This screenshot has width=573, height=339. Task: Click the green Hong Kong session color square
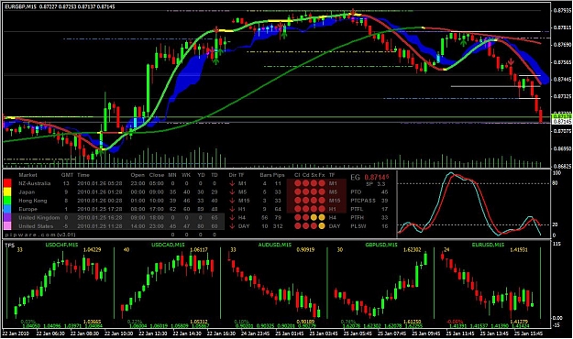click(7, 200)
